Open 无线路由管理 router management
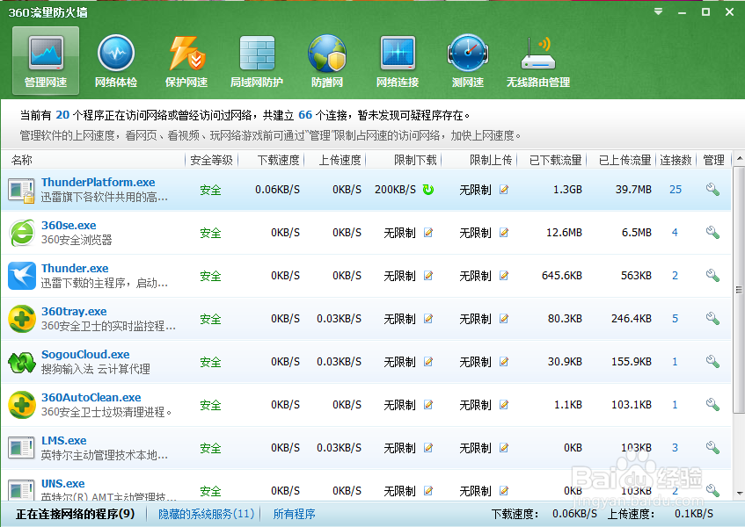Image resolution: width=745 pixels, height=527 pixels. (x=537, y=61)
